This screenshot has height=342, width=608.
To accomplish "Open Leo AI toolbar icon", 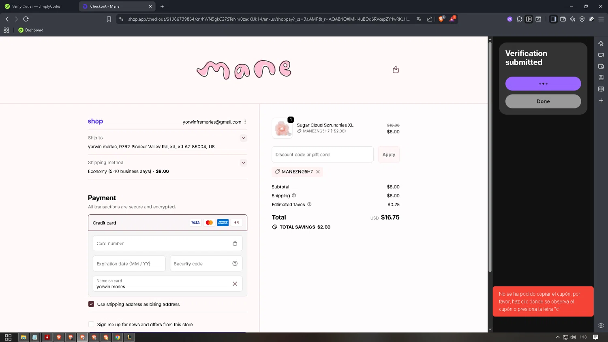I will coord(572,19).
